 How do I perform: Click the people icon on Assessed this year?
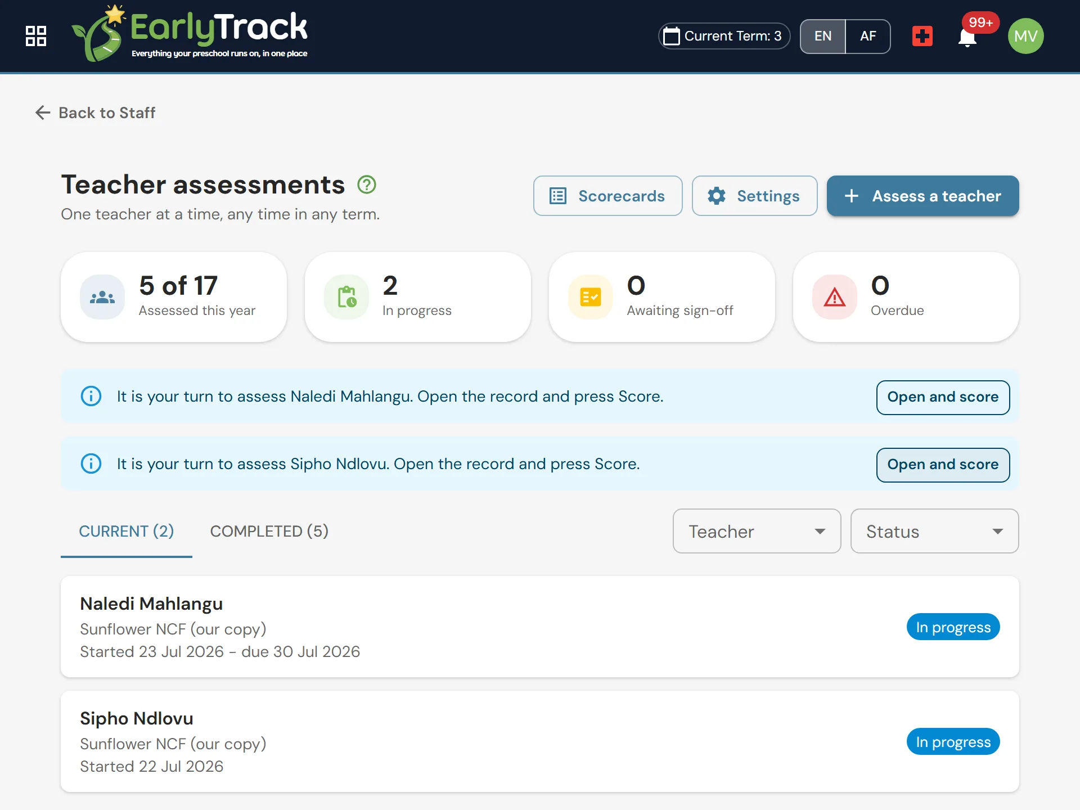[x=102, y=297]
